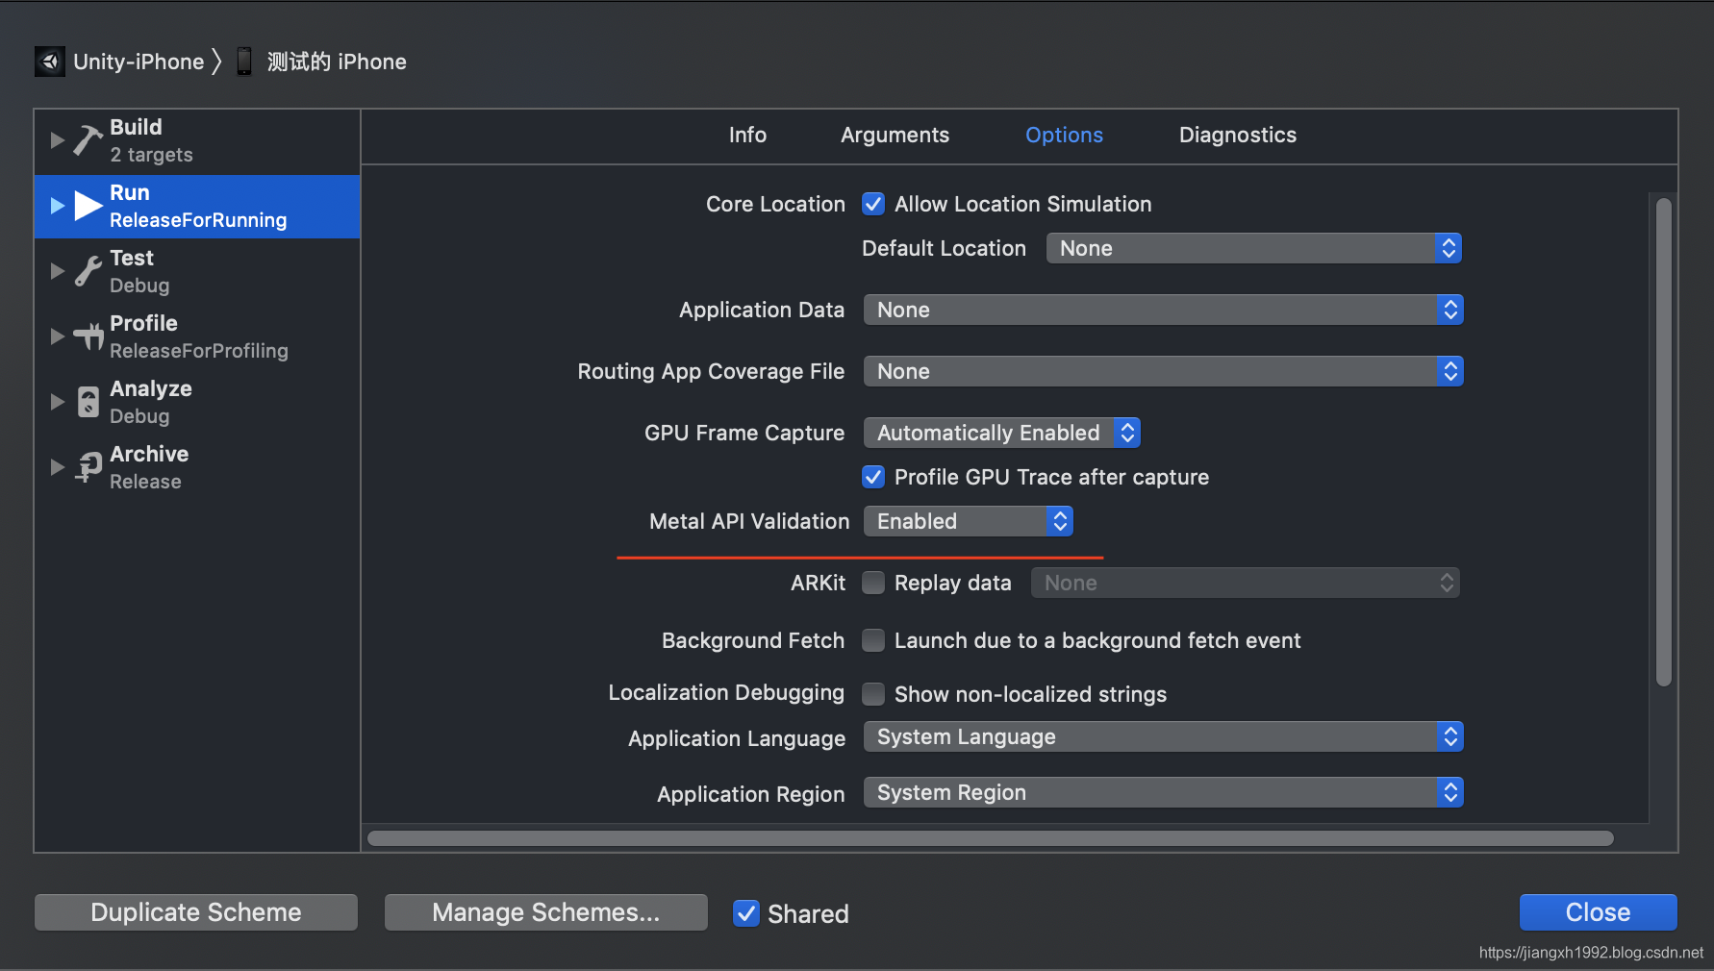The height and width of the screenshot is (971, 1714).
Task: Select the Build 2 targets row
Action: (x=197, y=140)
